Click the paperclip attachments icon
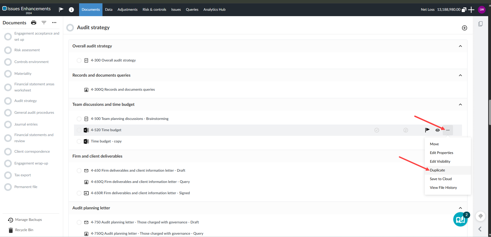Screen dimensions: 491x237 tap(480, 216)
